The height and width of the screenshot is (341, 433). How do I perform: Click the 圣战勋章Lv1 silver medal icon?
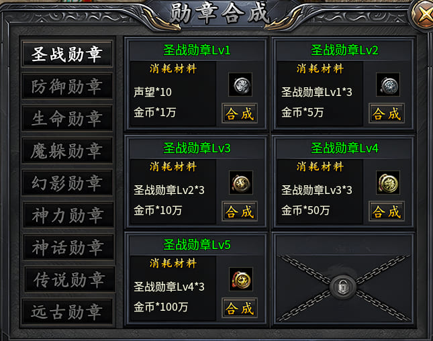point(240,85)
